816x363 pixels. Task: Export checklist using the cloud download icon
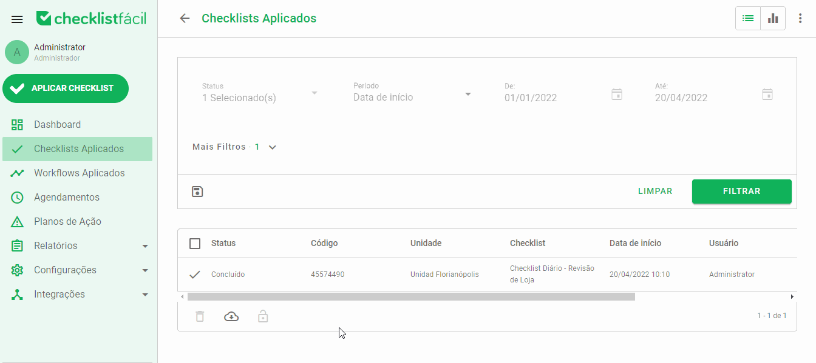point(231,316)
